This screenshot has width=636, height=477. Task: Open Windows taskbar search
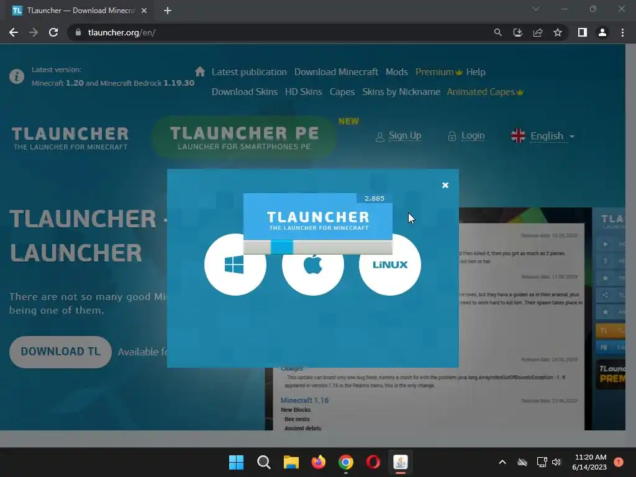[263, 462]
